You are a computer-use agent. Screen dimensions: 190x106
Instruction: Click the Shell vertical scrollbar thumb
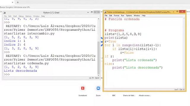(x=99, y=58)
